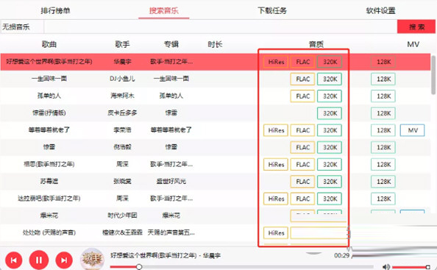Click the 音质 column header
This screenshot has width=437, height=270.
click(x=316, y=44)
